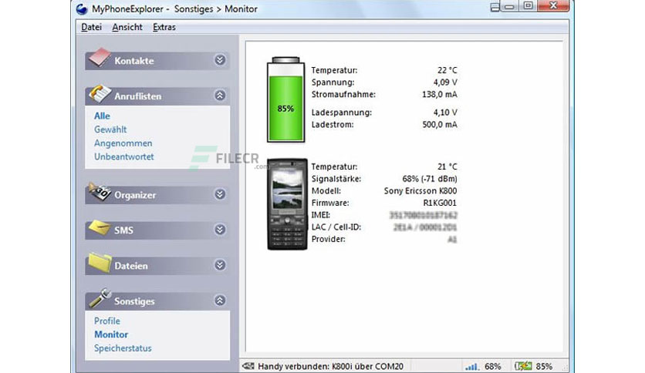This screenshot has width=645, height=373.
Task: Click the battery temperature value 22 °C
Action: click(x=447, y=70)
